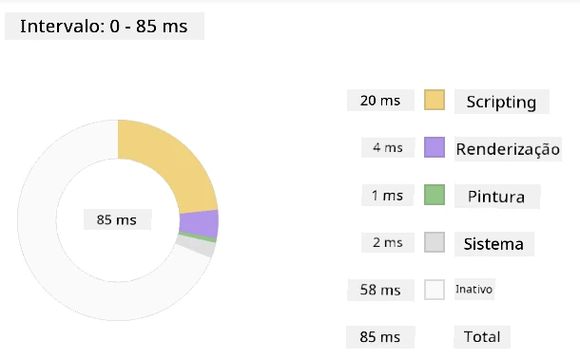Viewport: 580px width, 359px height.
Task: Click the purple Renderização slice of donut chart
Action: (200, 224)
